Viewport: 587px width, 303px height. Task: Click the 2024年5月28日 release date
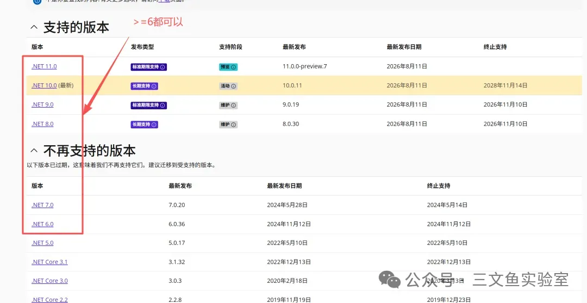click(287, 205)
